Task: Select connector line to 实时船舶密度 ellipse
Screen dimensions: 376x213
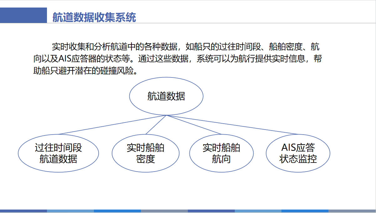Action: pos(156,125)
